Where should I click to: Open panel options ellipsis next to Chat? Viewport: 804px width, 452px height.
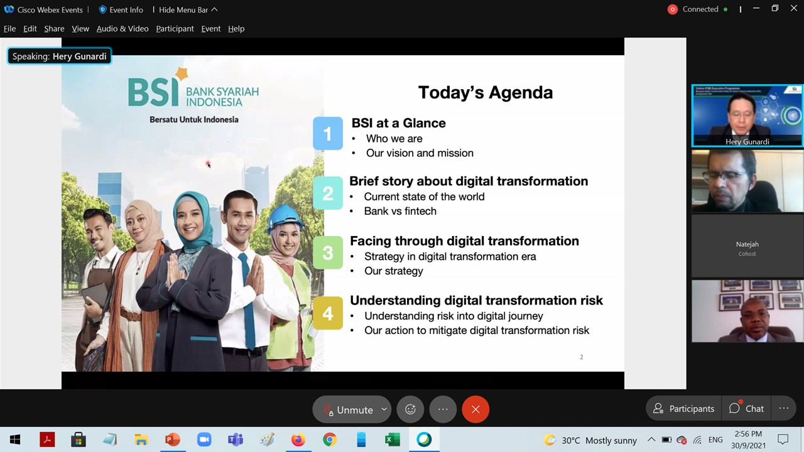pos(784,409)
